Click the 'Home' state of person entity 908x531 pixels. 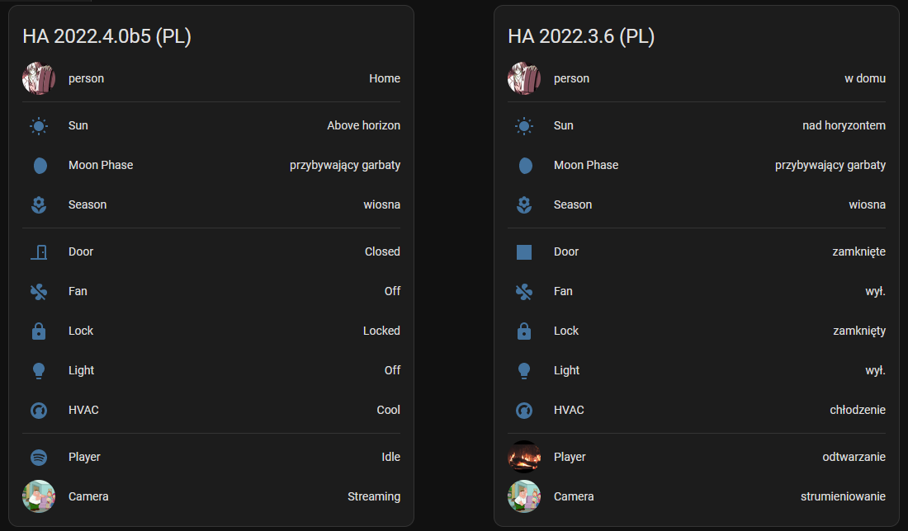coord(385,78)
